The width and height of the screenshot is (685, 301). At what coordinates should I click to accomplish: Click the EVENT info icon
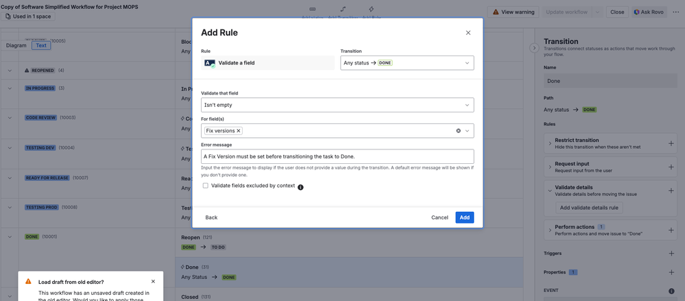pos(671,291)
